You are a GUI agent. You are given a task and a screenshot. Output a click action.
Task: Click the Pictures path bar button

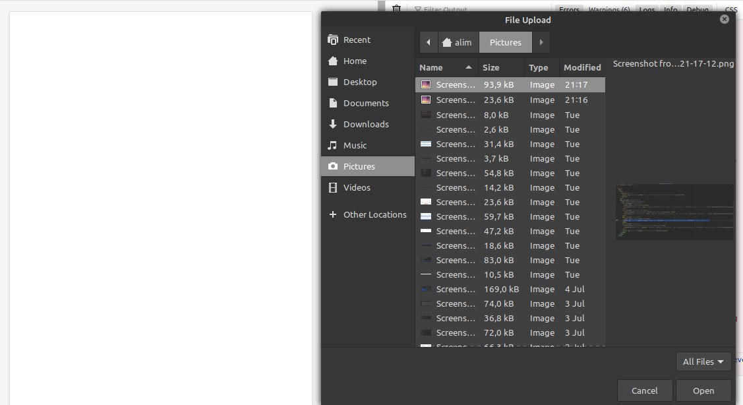click(x=506, y=42)
